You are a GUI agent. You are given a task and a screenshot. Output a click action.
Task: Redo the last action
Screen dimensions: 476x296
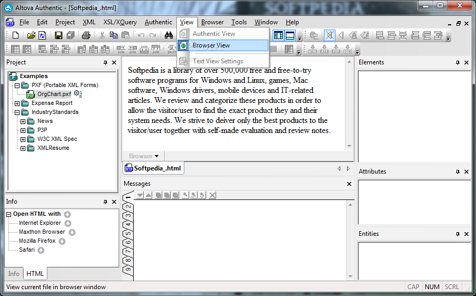(x=152, y=35)
